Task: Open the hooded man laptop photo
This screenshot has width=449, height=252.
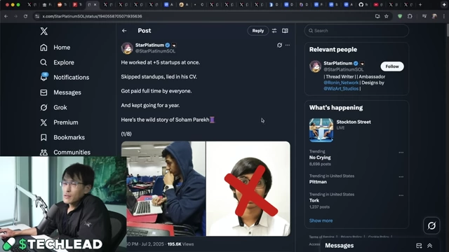Action: coord(163,188)
